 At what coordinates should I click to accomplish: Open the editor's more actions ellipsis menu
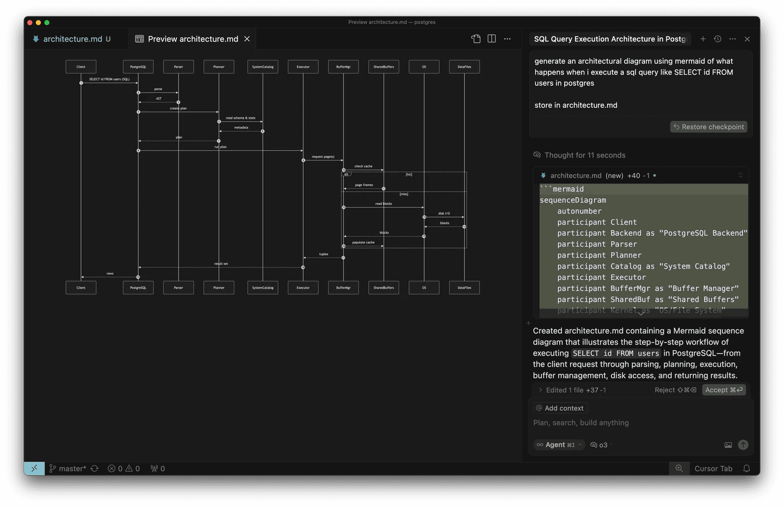(x=507, y=39)
